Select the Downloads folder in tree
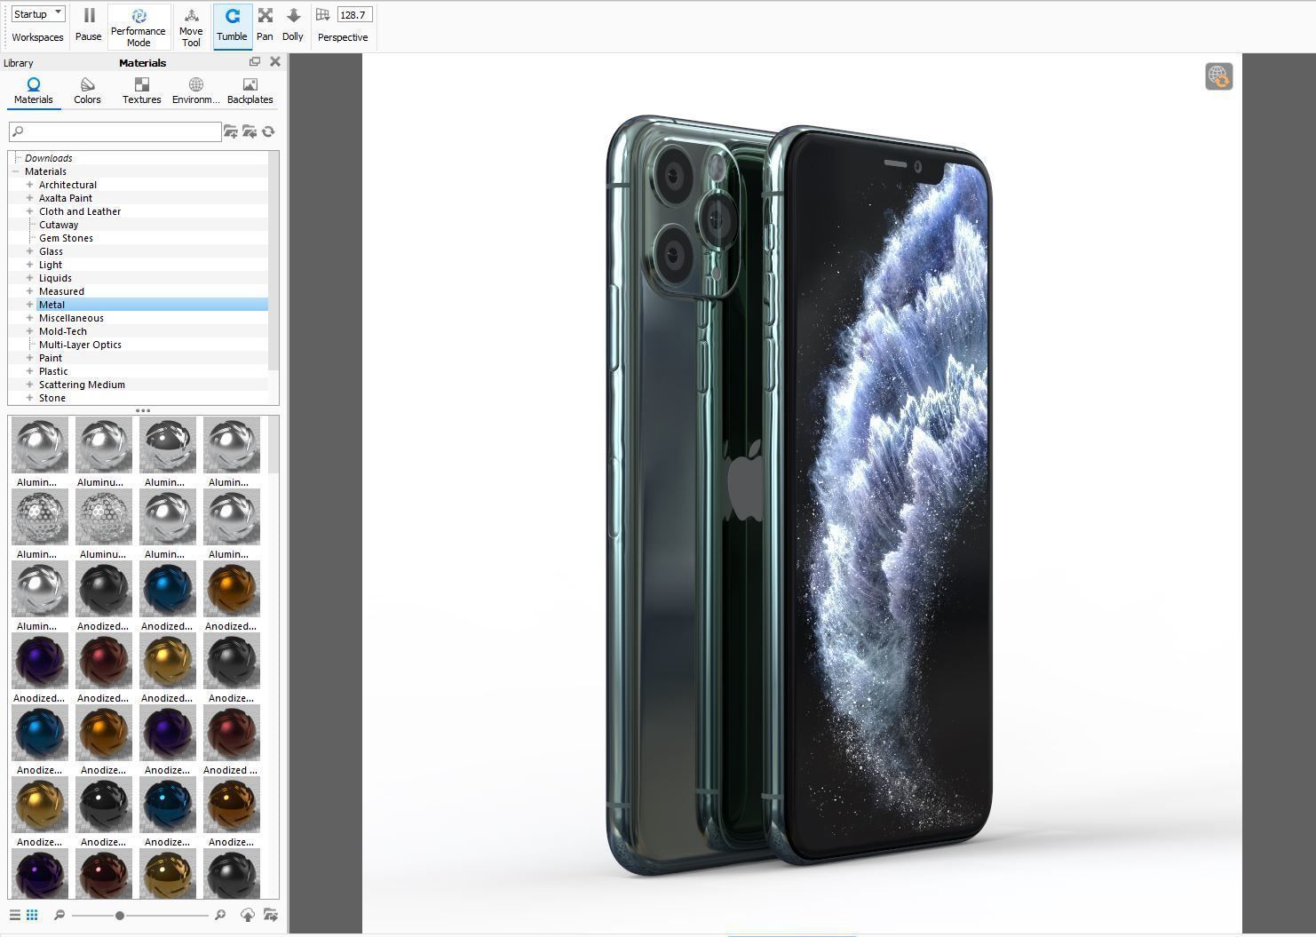 coord(49,158)
